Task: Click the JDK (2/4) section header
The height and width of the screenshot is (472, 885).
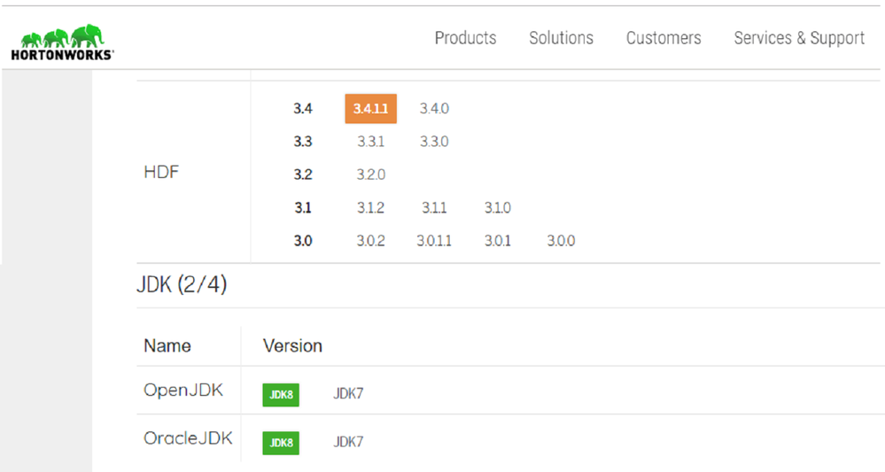Action: point(182,285)
